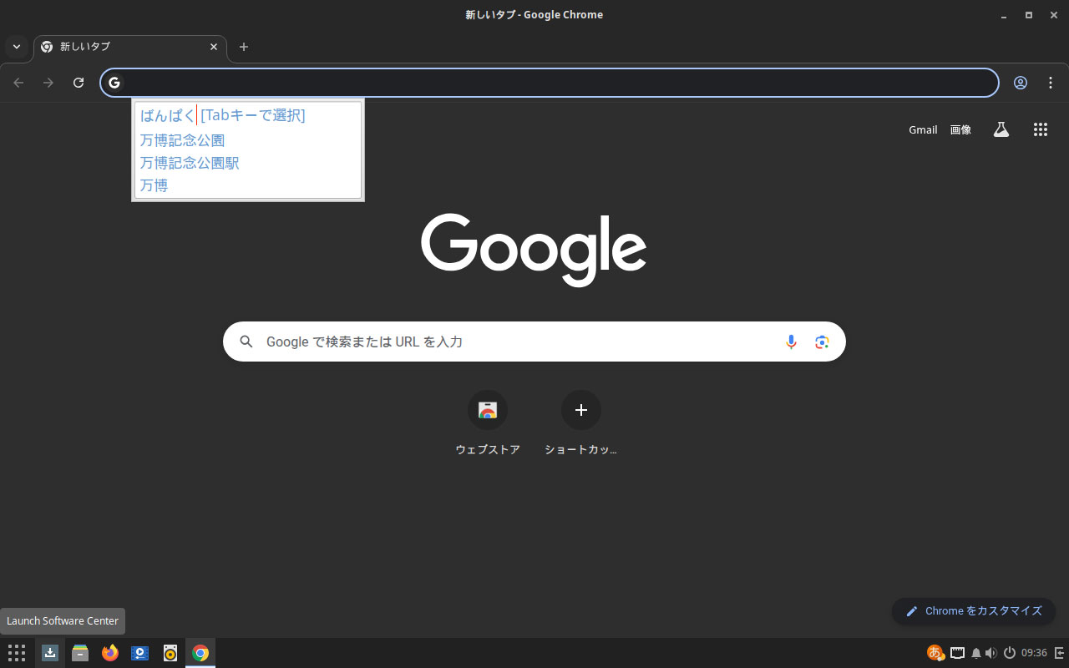This screenshot has height=668, width=1069.
Task: Click the voice search microphone icon
Action: pos(791,342)
